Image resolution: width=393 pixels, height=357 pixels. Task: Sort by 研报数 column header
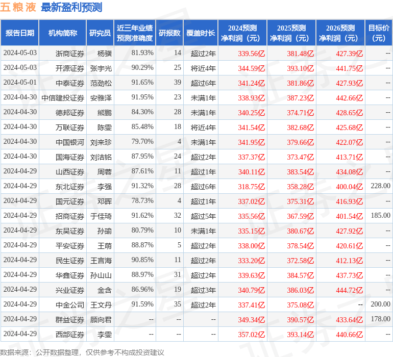(169, 33)
